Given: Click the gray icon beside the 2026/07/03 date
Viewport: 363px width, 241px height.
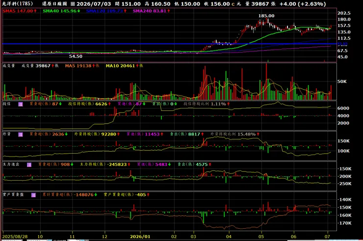Looking at the screenshot, I should click(73, 4).
